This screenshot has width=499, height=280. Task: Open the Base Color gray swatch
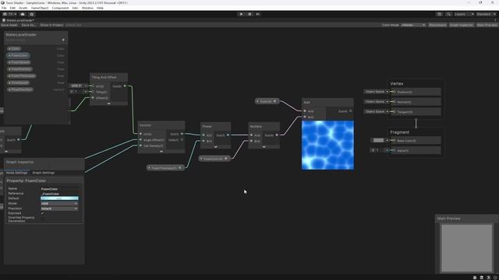(x=378, y=140)
